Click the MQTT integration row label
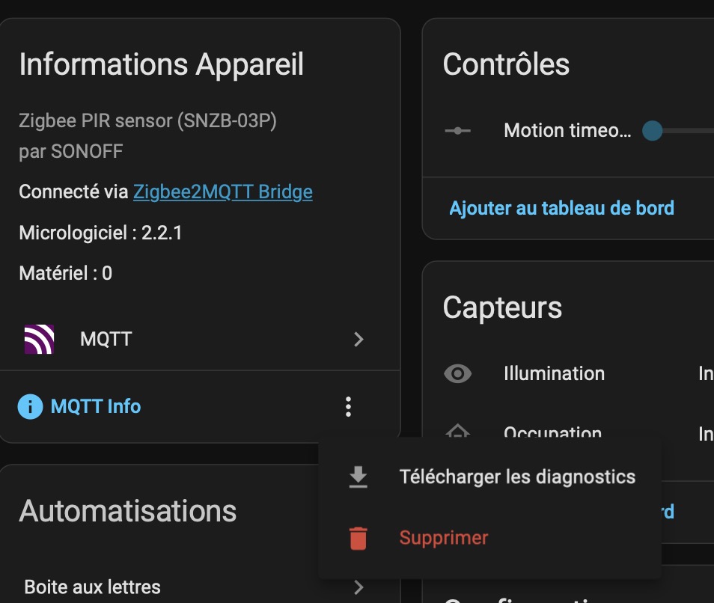 pos(106,340)
